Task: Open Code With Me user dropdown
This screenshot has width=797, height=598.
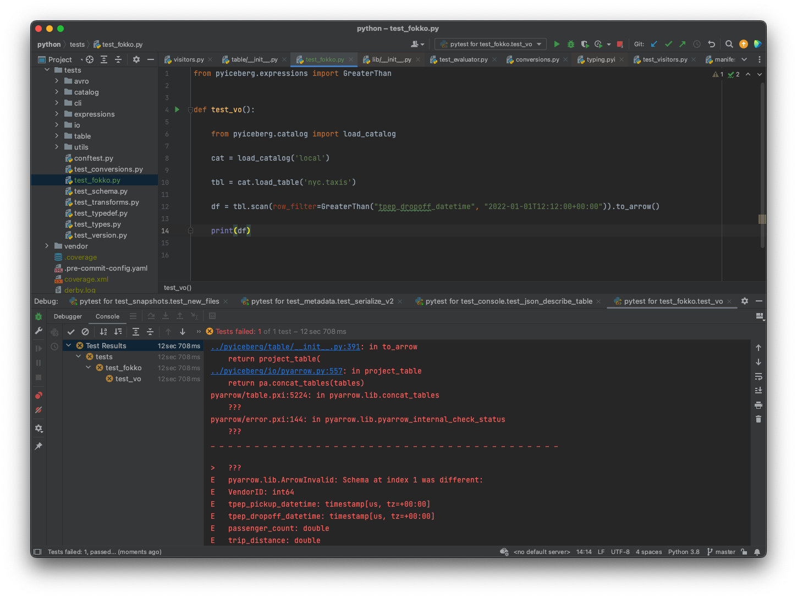Action: [x=417, y=44]
